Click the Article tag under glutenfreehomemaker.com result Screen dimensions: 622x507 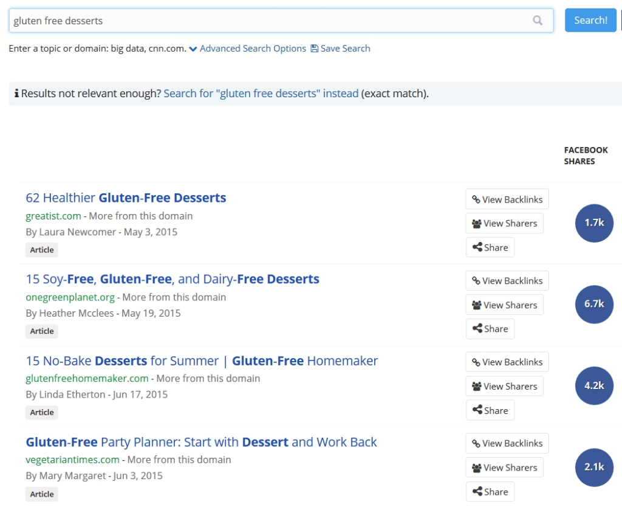pos(42,413)
